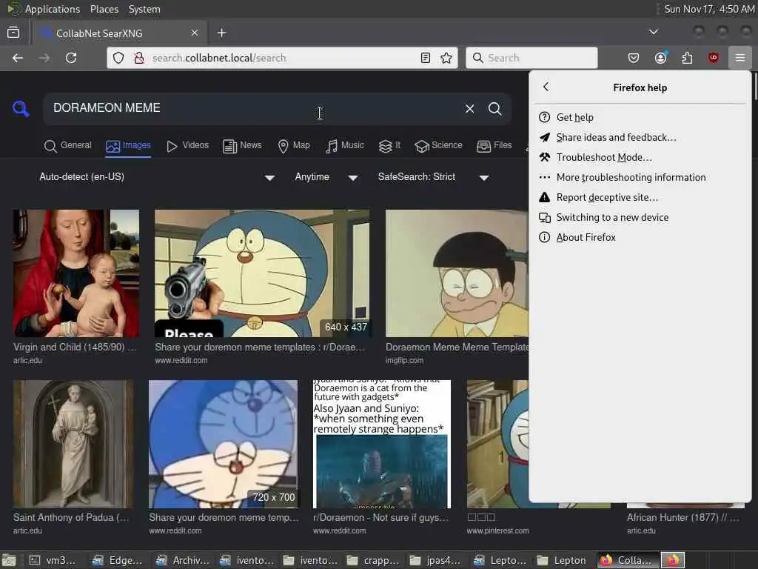Click the back arrow in Firefox help panel
The width and height of the screenshot is (758, 569).
pos(546,87)
